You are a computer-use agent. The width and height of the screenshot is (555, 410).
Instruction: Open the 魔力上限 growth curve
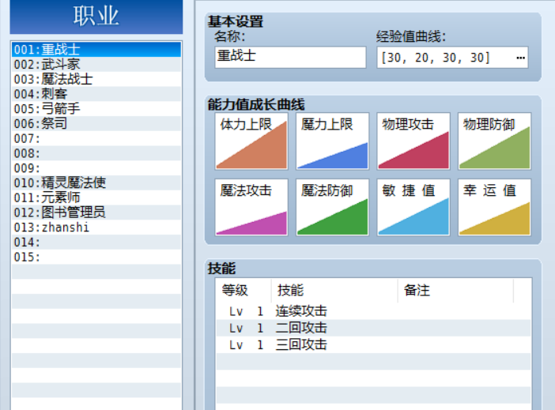[332, 141]
